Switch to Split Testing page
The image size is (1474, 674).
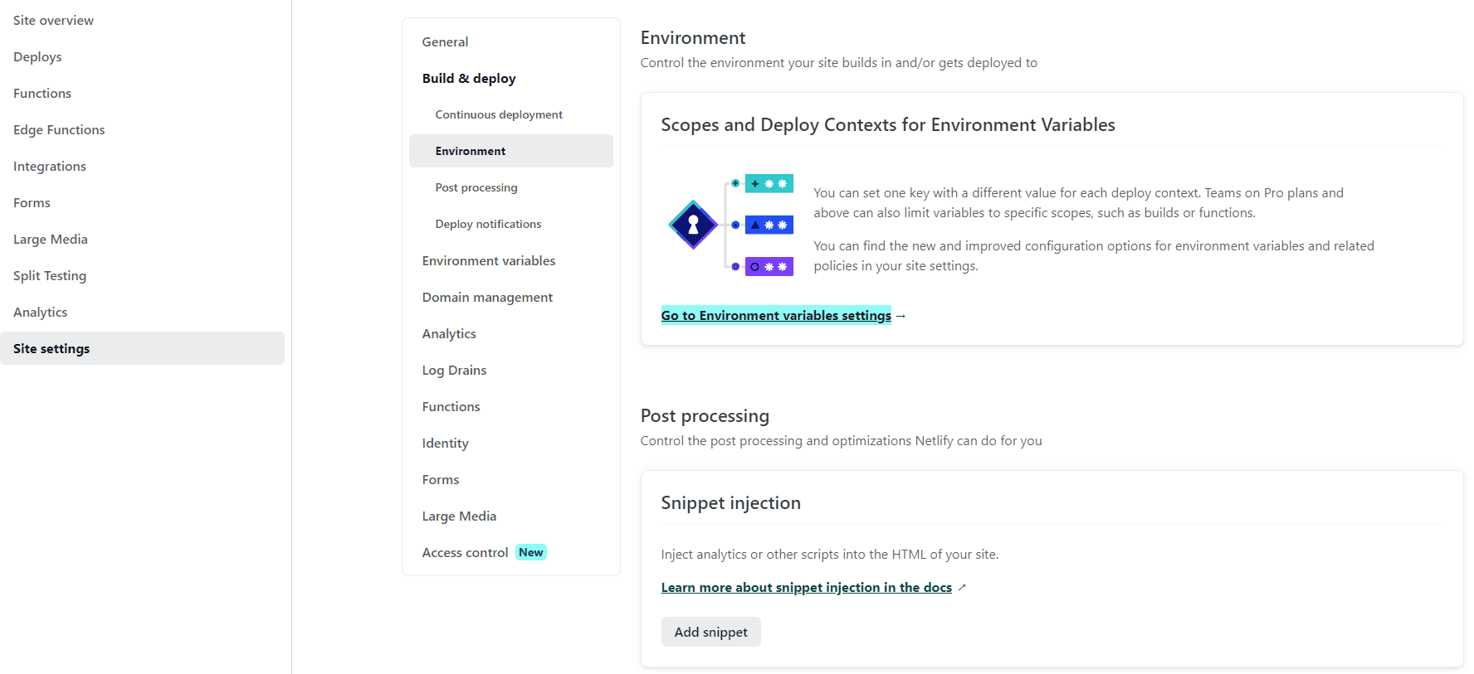50,275
